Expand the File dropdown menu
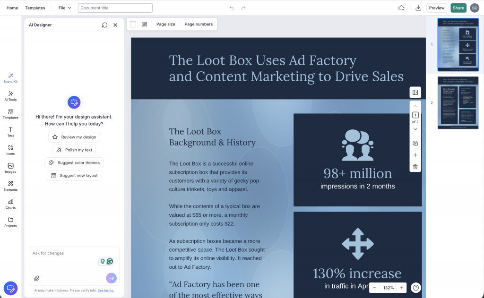Screen dimensions: 484x298 (65, 8)
